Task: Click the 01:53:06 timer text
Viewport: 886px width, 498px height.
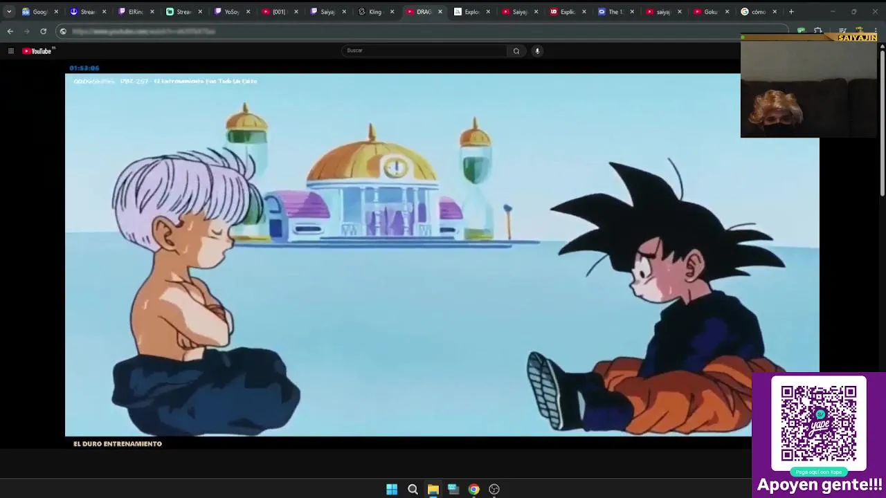Action: (x=84, y=68)
